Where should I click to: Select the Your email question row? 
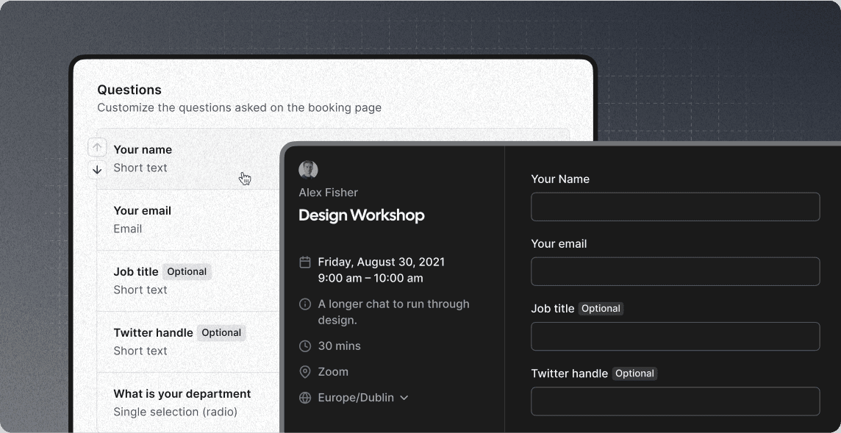tap(189, 220)
